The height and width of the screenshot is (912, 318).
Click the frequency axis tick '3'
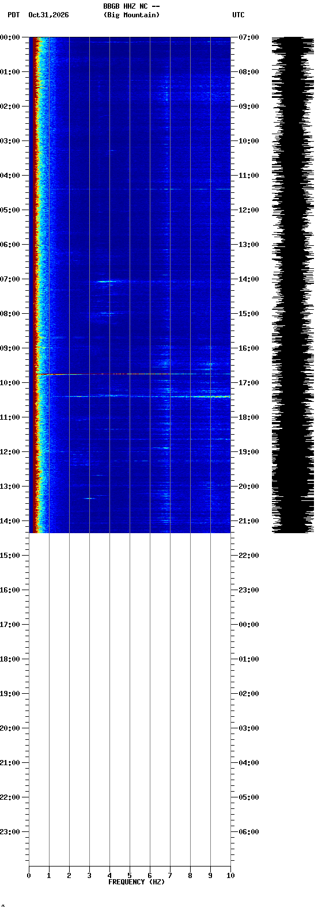click(x=89, y=876)
